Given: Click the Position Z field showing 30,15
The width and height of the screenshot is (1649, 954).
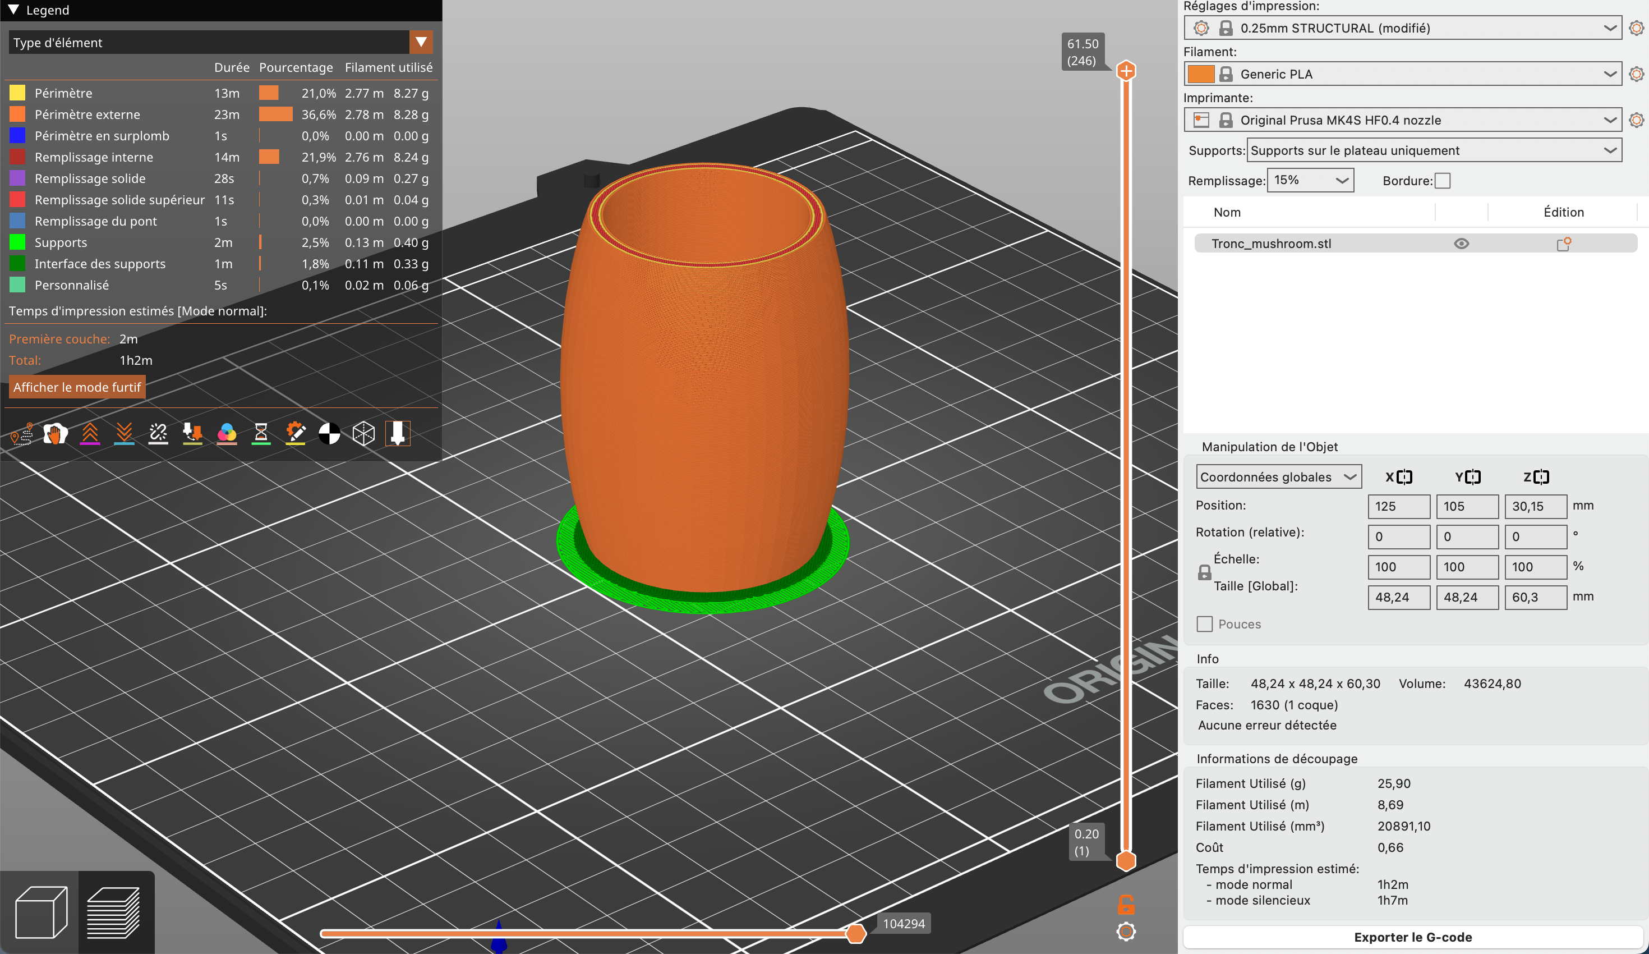Looking at the screenshot, I should (x=1535, y=506).
